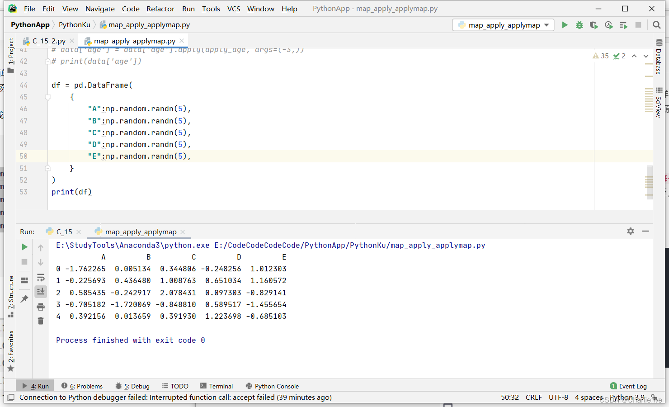Close map_apply_applymap run tab
Screen dimensions: 669x407
[x=183, y=232]
